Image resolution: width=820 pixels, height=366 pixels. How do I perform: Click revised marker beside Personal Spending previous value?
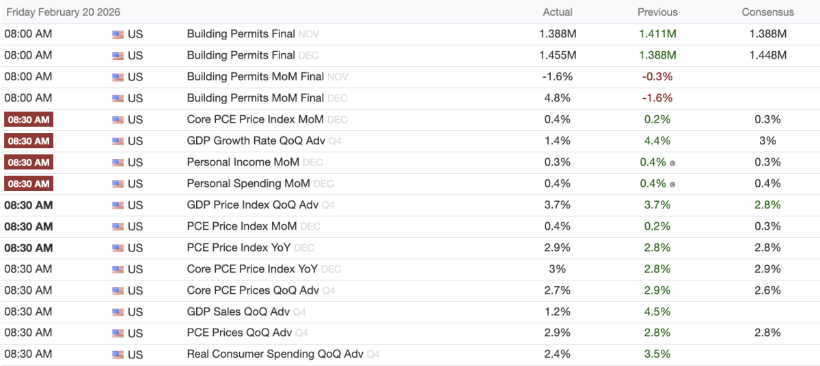[x=673, y=184]
